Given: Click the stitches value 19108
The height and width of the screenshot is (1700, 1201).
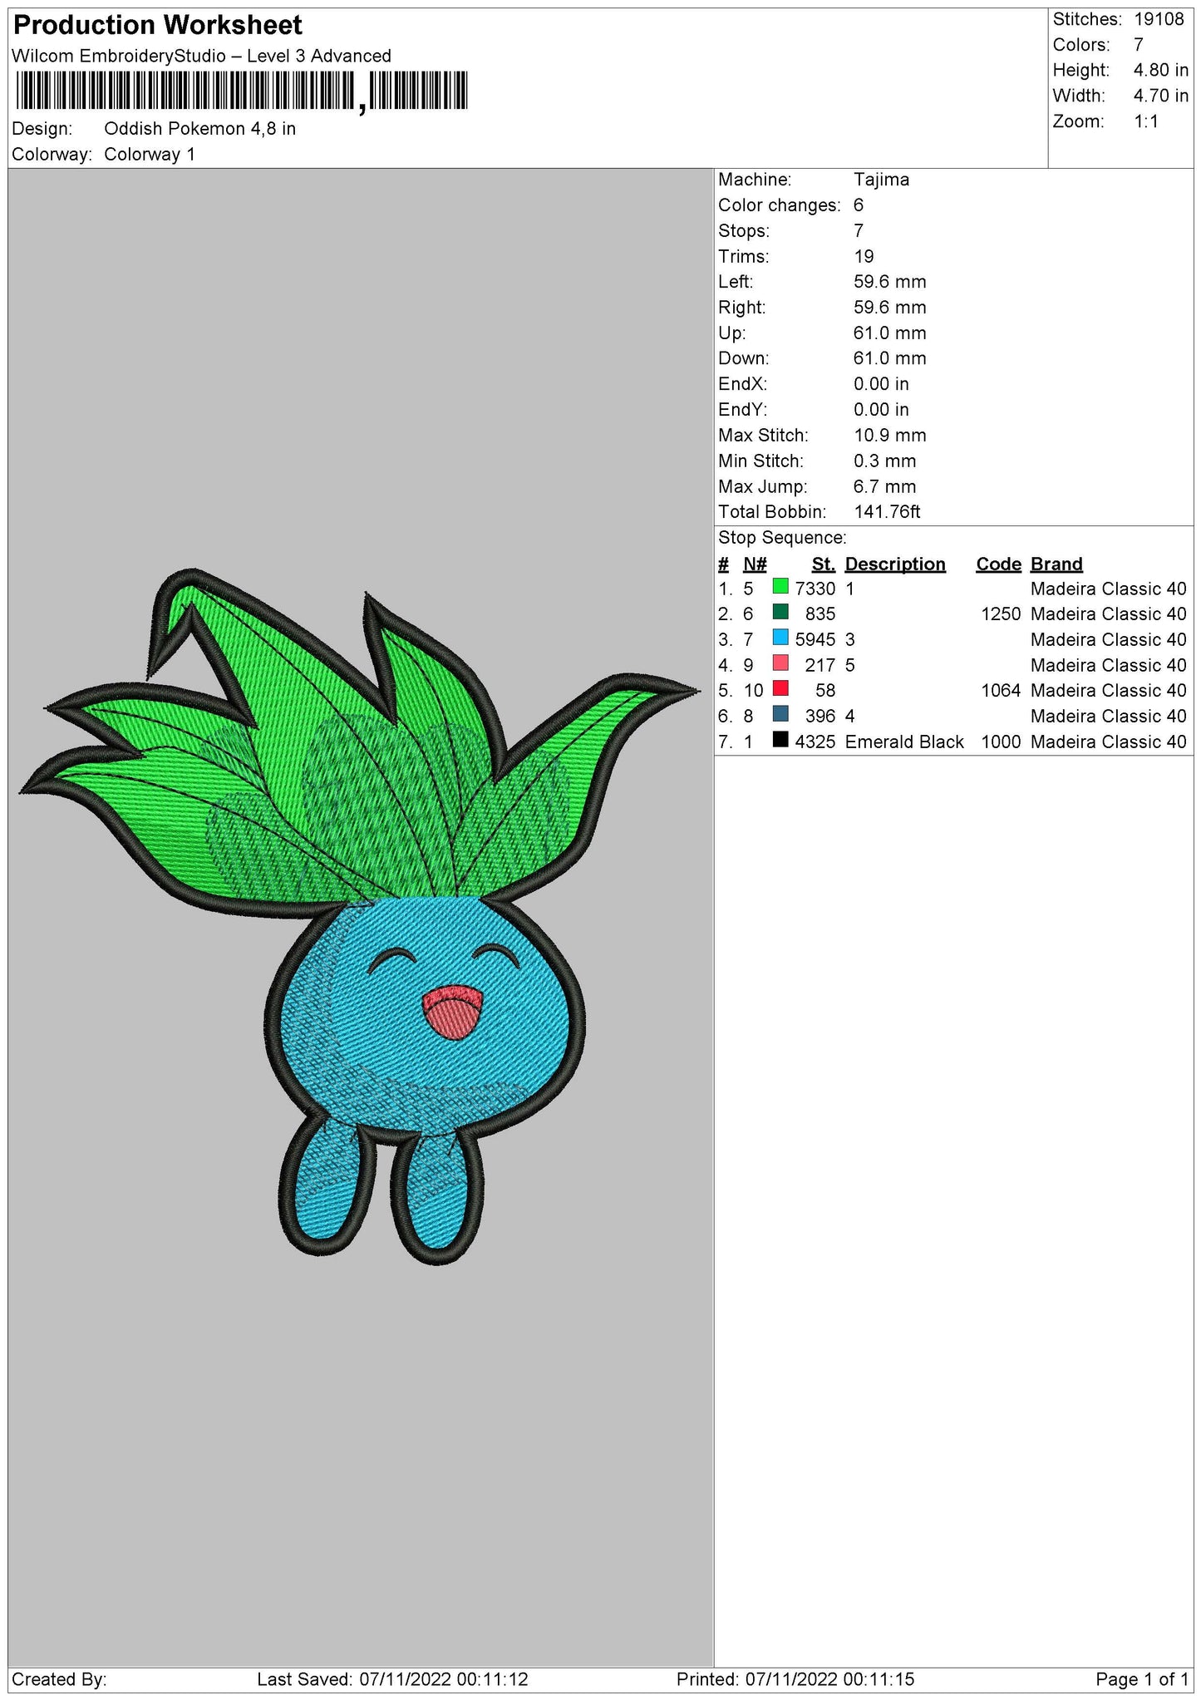Looking at the screenshot, I should (x=1159, y=20).
